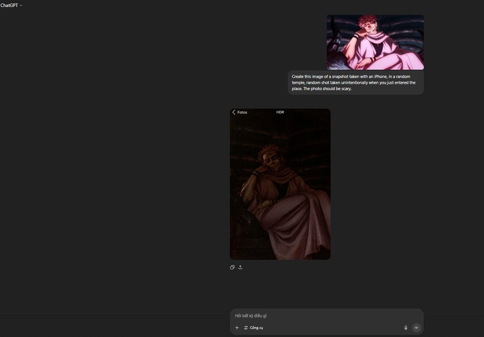The image size is (484, 337).
Task: Click the small chevron next to ChatGPT
Action: (21, 5)
